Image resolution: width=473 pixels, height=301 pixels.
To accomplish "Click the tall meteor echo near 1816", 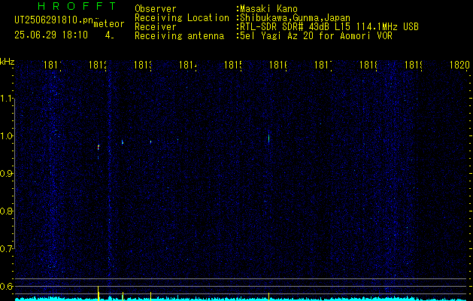I will [x=268, y=138].
